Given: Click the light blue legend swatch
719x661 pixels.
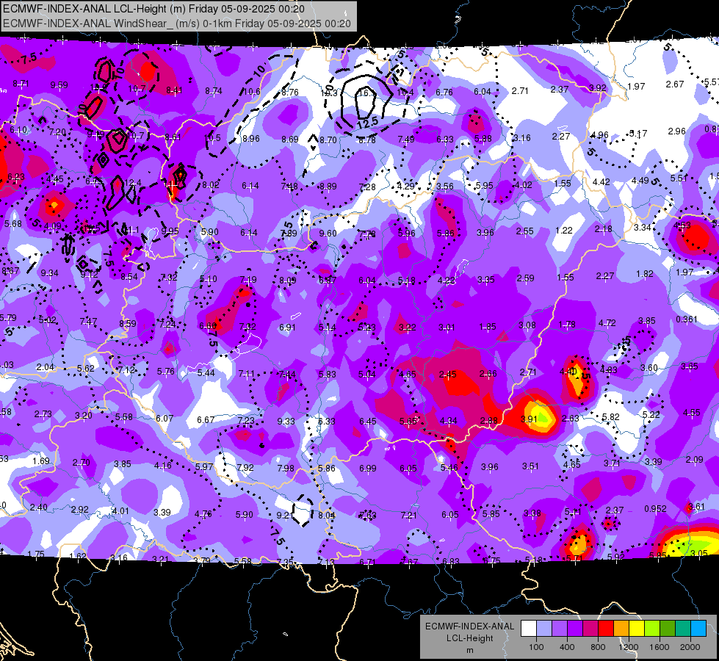Looking at the screenshot, I should point(544,629).
